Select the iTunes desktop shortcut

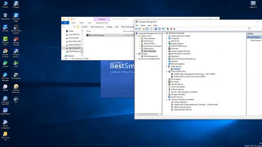click(5, 88)
